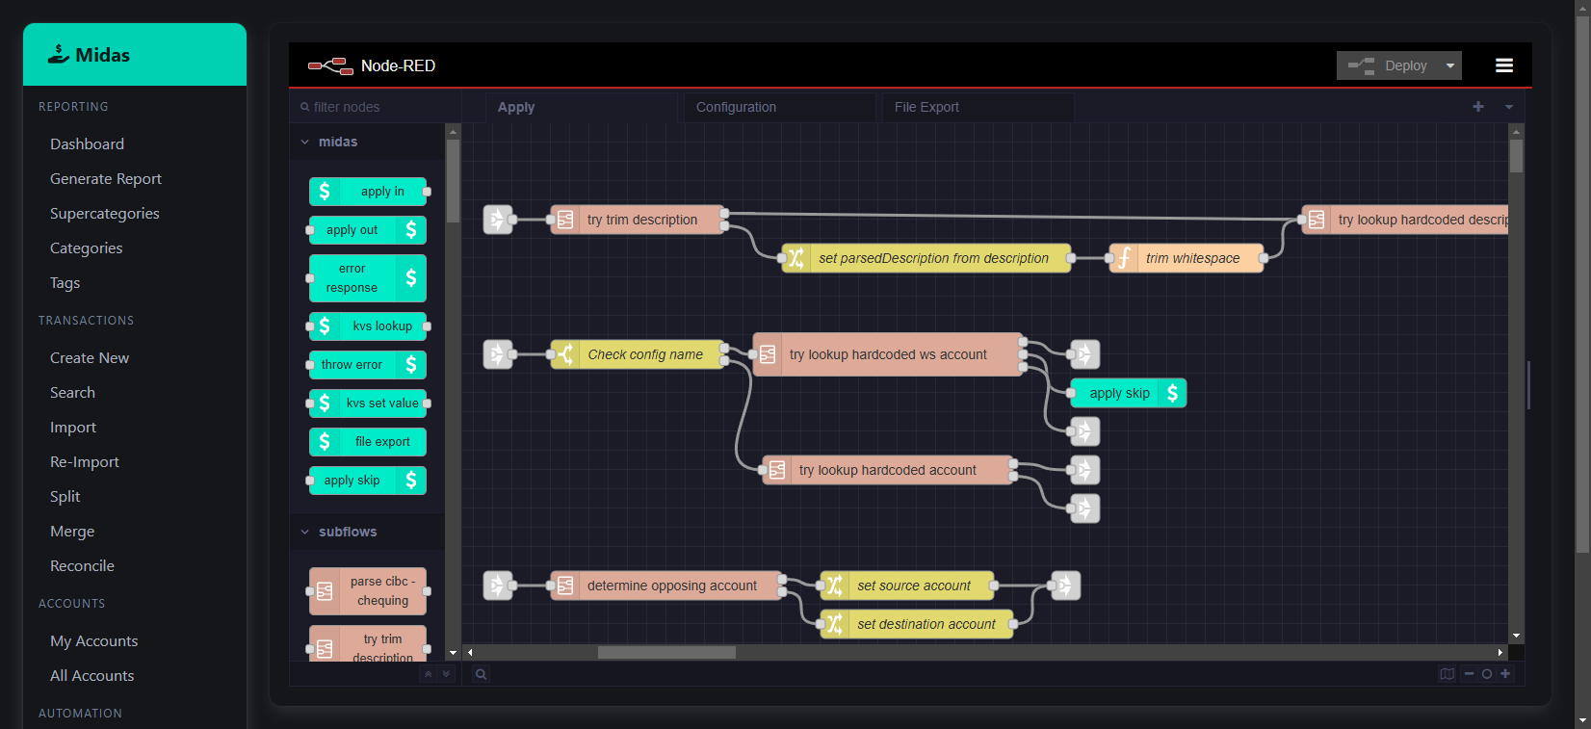The height and width of the screenshot is (729, 1591).
Task: Open Create New transaction page
Action: 90,357
